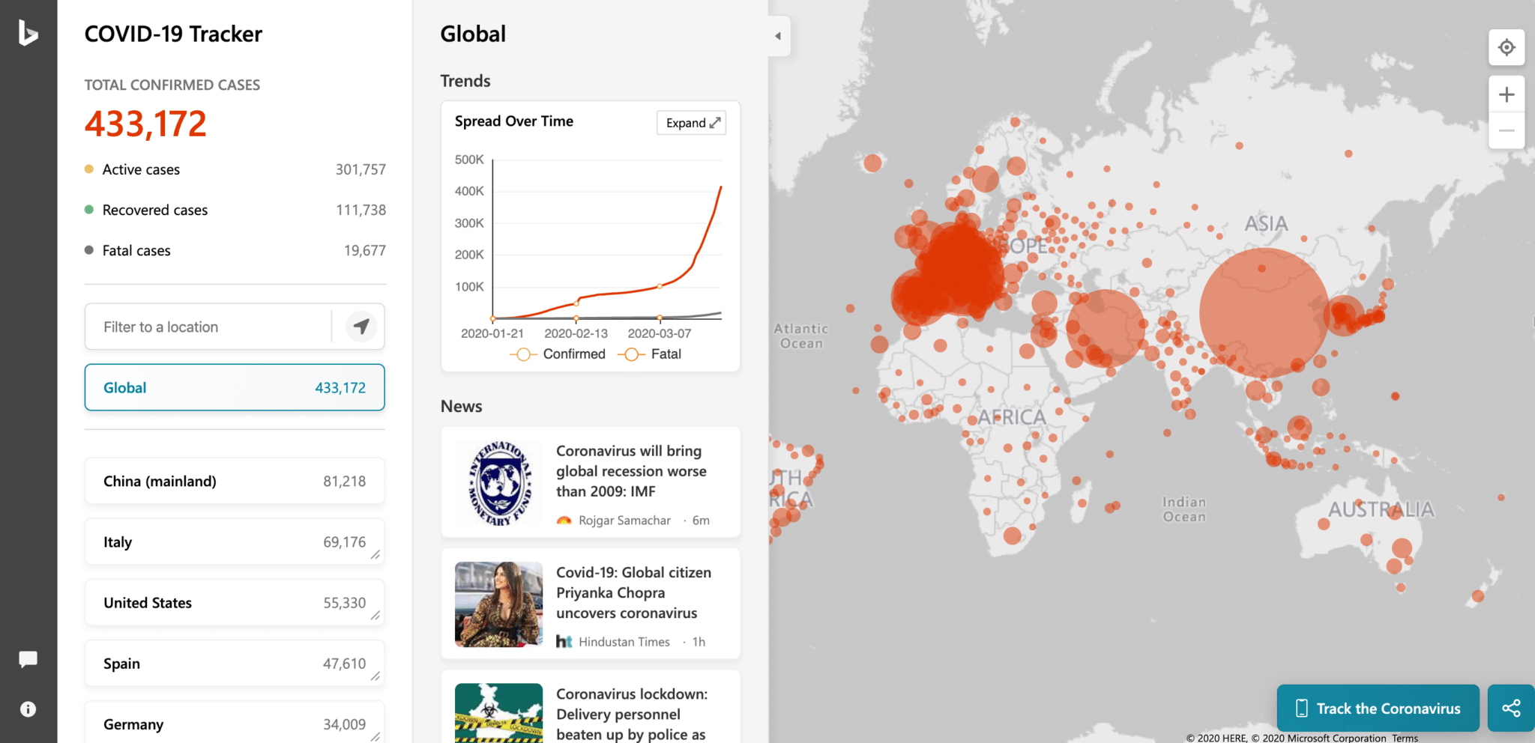Click the Bing logo icon
This screenshot has width=1535, height=743.
click(x=28, y=33)
